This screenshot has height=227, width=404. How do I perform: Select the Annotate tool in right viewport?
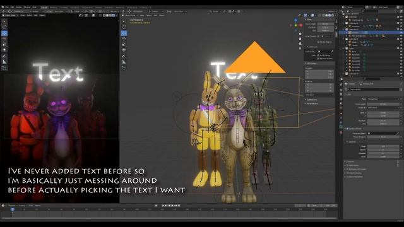(124, 56)
